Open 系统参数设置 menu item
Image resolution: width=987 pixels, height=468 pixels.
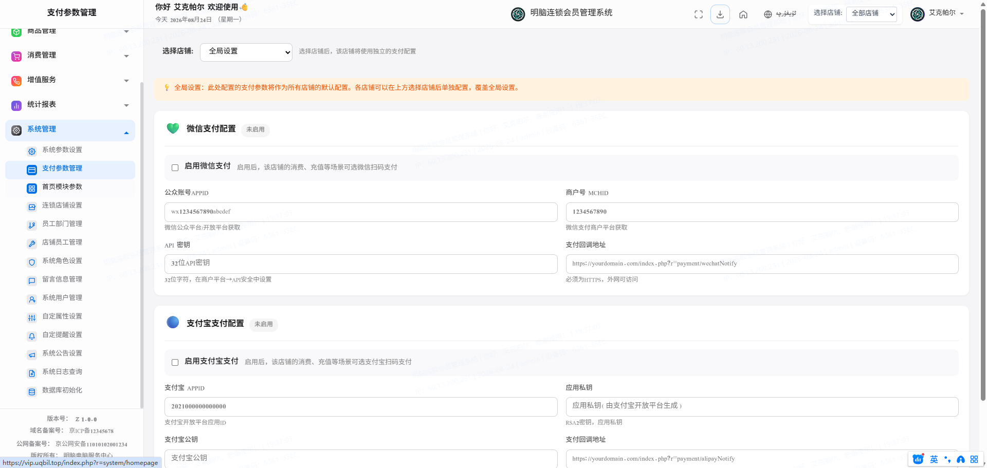(x=70, y=151)
